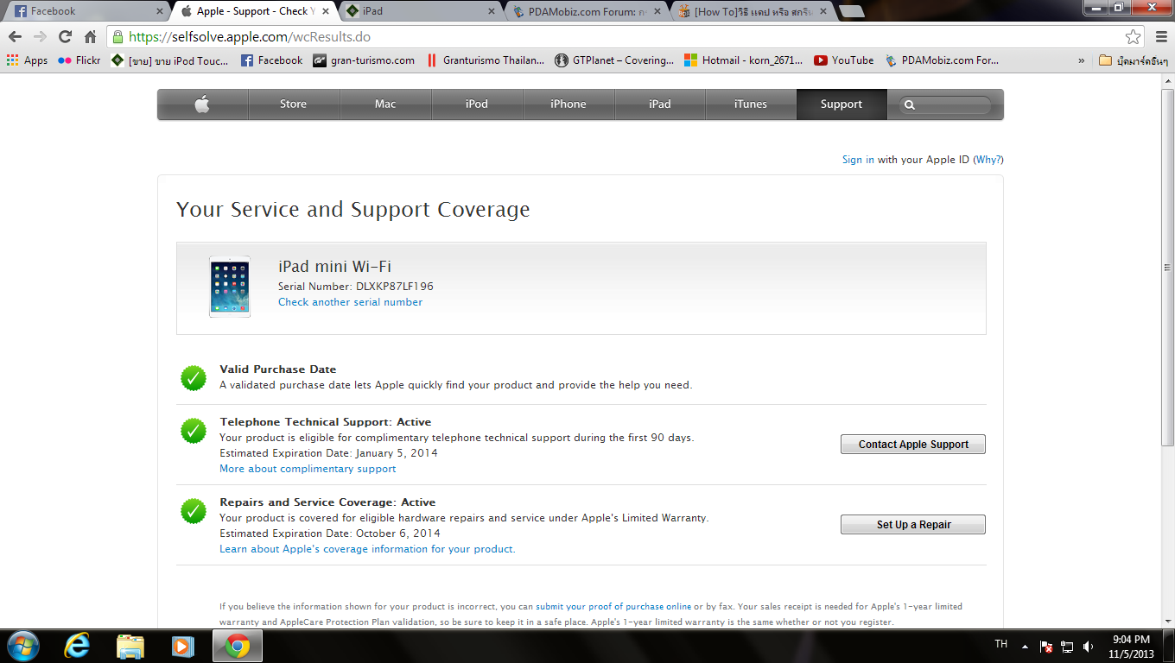Launch Windows Media Player from taskbar
Screen dimensions: 1175x663
tap(182, 646)
